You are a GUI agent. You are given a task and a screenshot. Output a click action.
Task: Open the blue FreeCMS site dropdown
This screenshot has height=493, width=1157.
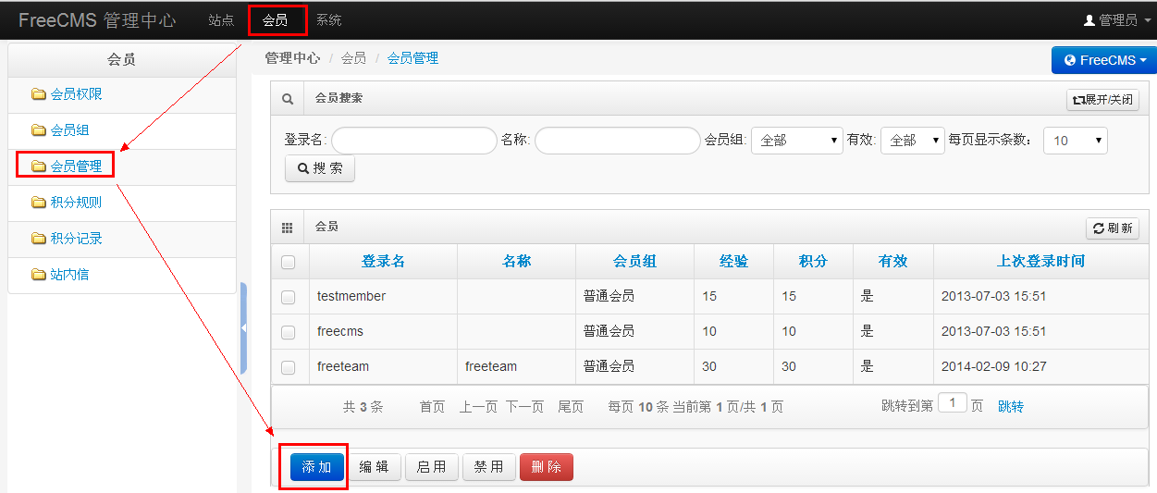pyautogui.click(x=1104, y=60)
